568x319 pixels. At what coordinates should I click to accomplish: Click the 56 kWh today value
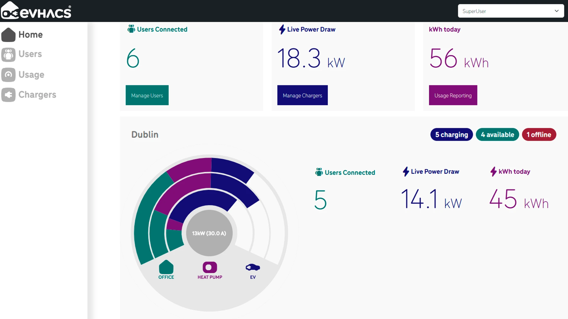pos(459,58)
